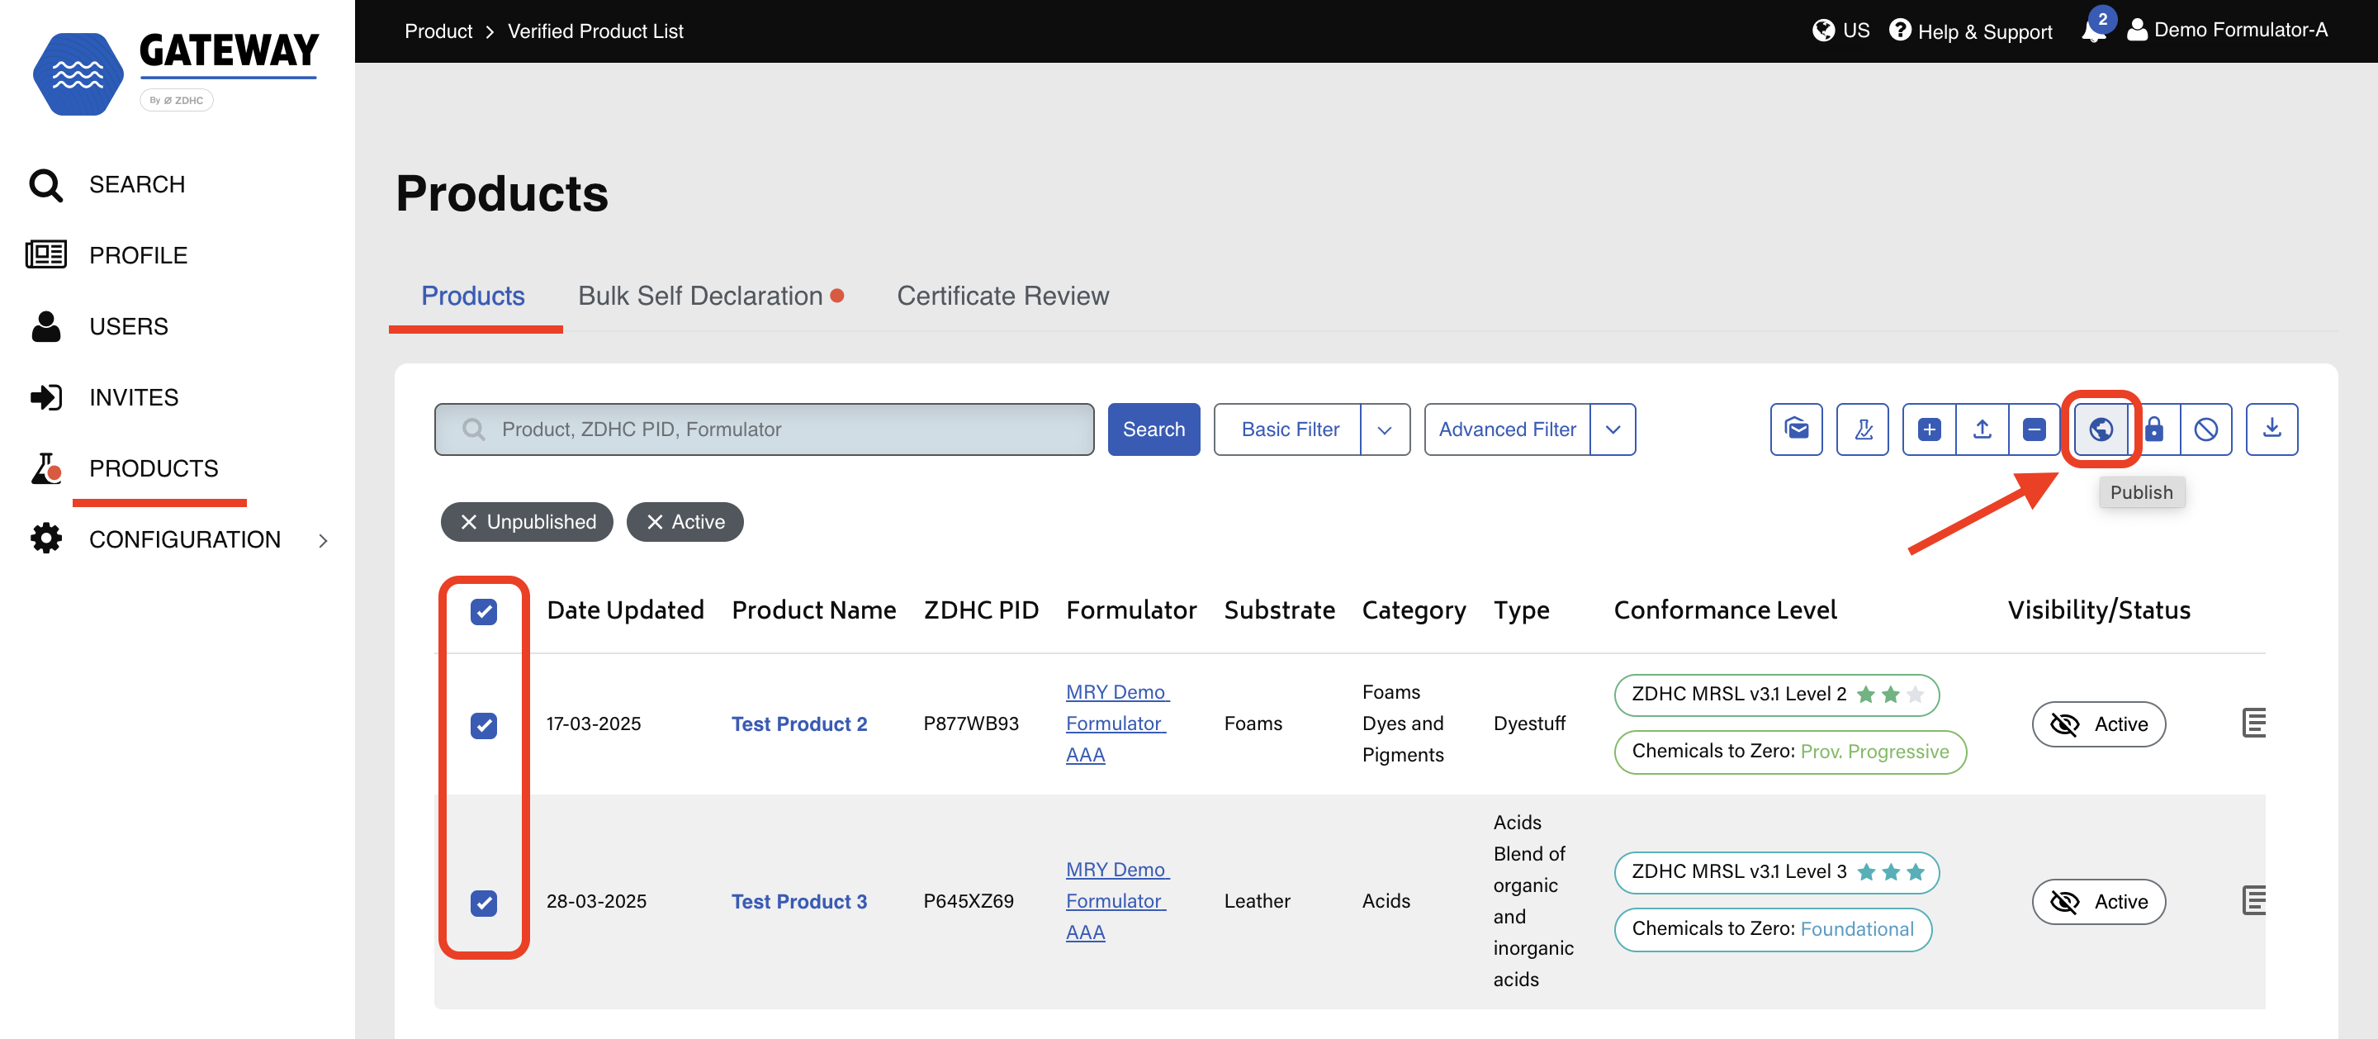Click the lock icon in the toolbar
The width and height of the screenshot is (2378, 1039).
click(x=2153, y=429)
